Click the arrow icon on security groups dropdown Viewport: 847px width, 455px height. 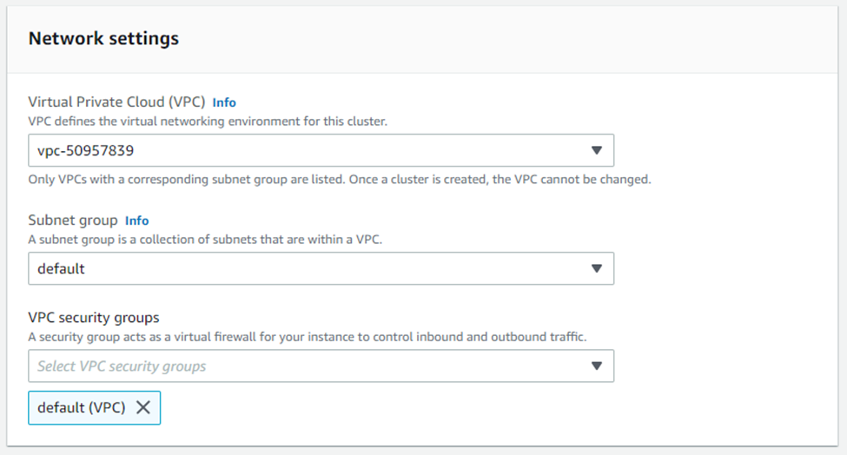[596, 366]
